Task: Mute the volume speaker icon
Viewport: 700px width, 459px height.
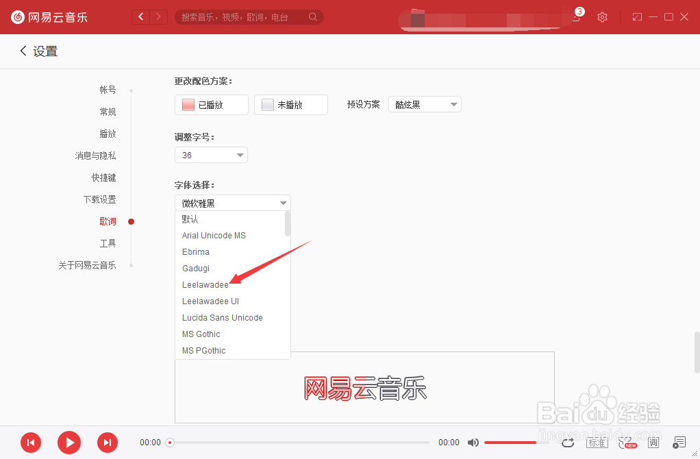Action: point(473,443)
